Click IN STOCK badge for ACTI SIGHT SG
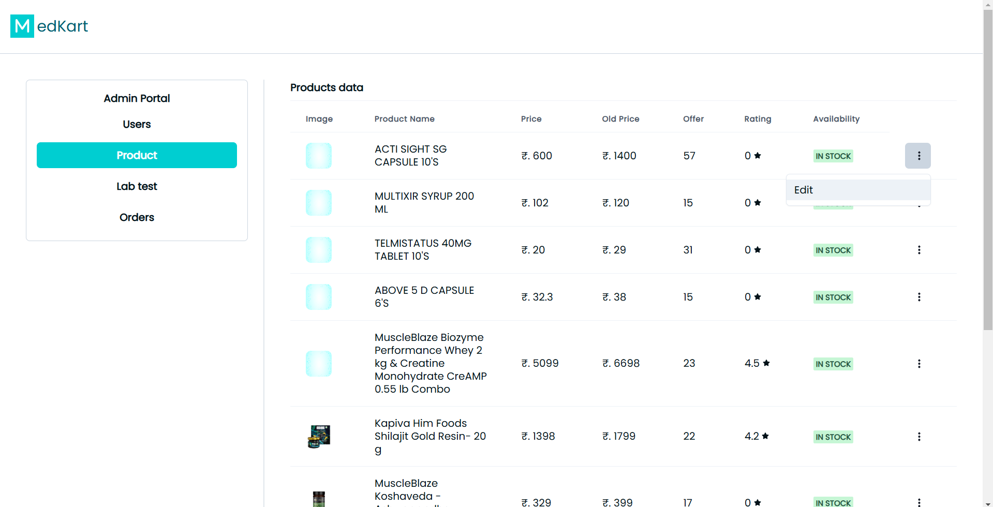Image resolution: width=993 pixels, height=507 pixels. click(x=833, y=156)
